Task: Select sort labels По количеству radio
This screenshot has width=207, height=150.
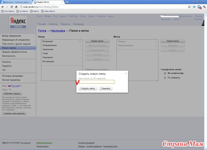Action: click(165, 73)
